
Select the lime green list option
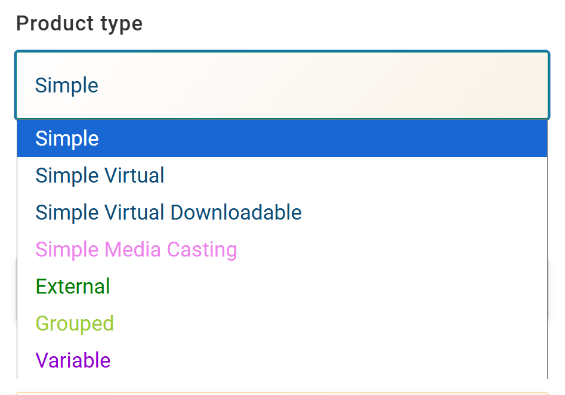[x=75, y=323]
